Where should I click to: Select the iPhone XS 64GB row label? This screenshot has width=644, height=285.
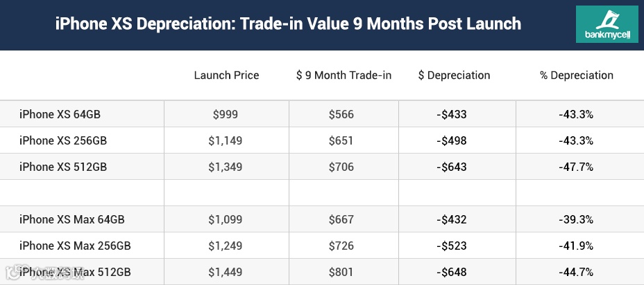point(60,114)
